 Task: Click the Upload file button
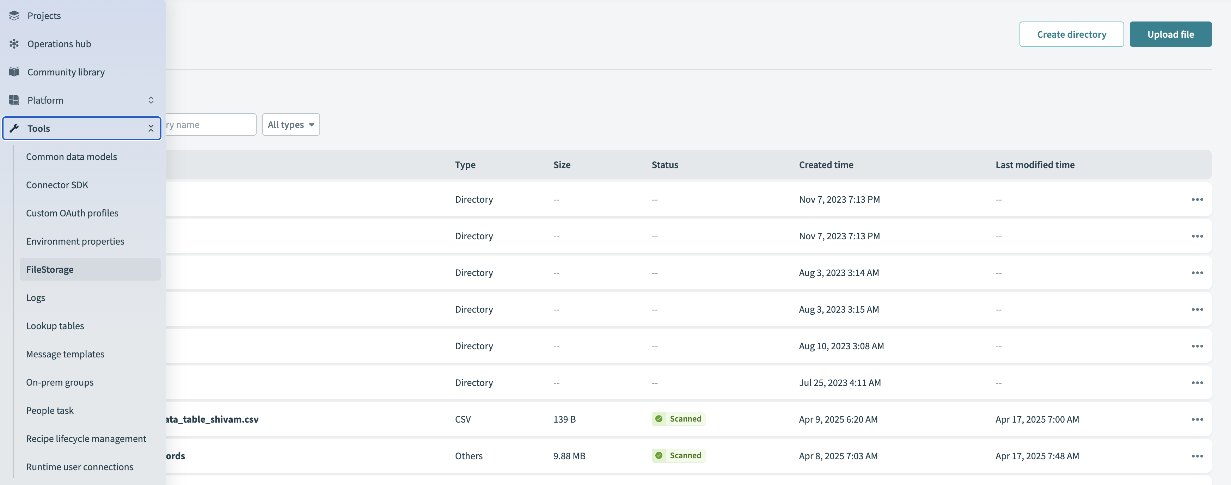1170,34
